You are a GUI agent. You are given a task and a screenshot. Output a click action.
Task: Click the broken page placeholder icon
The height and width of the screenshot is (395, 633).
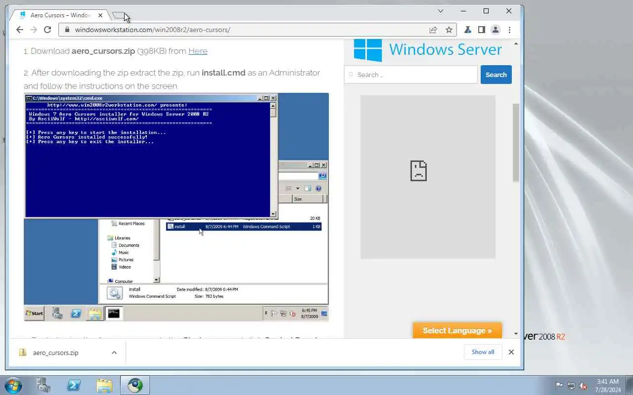(x=418, y=171)
